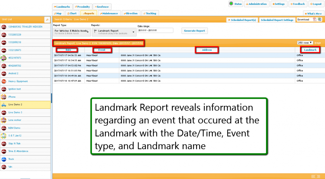
Task: Open the Landmarks tab
Action: pos(62,7)
